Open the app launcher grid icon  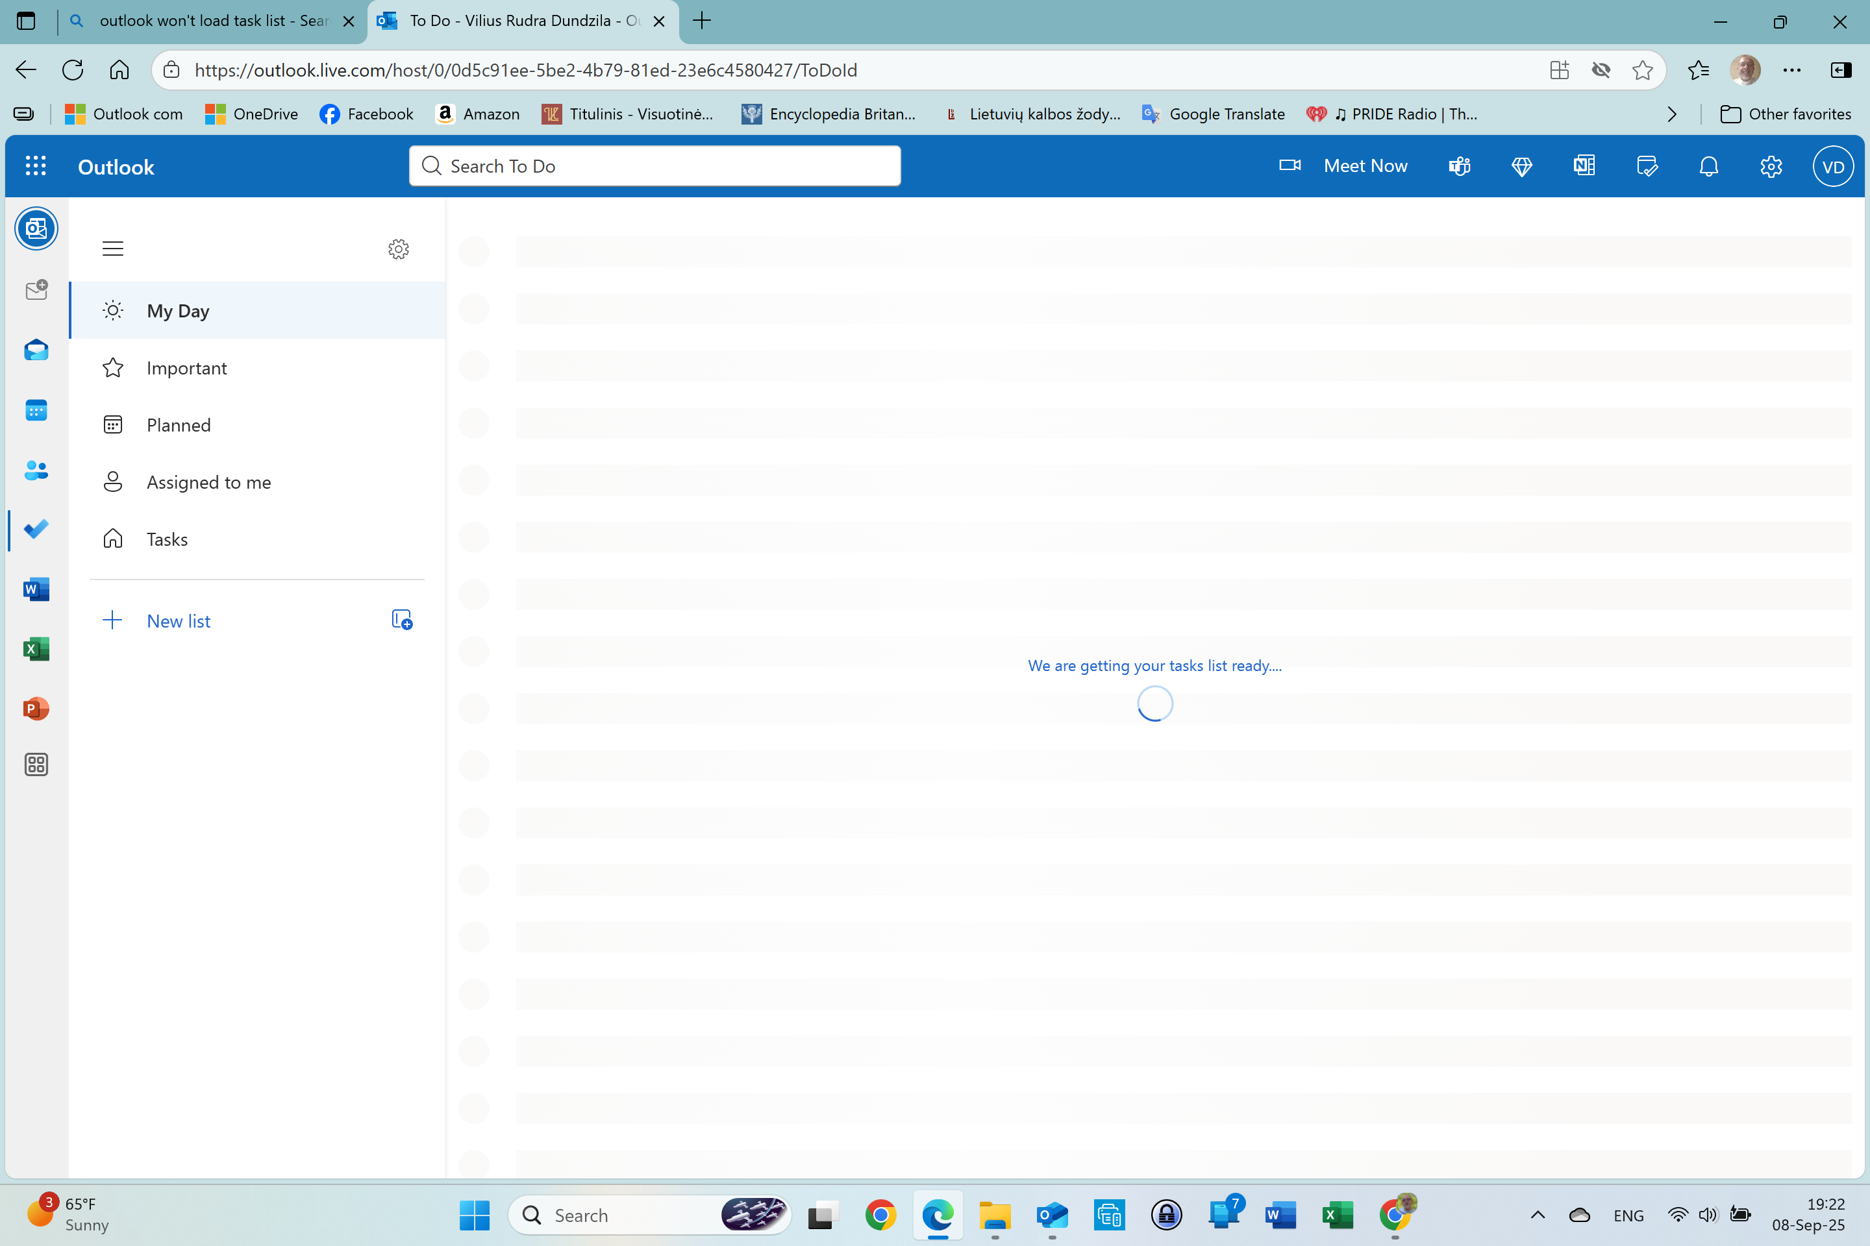[36, 166]
